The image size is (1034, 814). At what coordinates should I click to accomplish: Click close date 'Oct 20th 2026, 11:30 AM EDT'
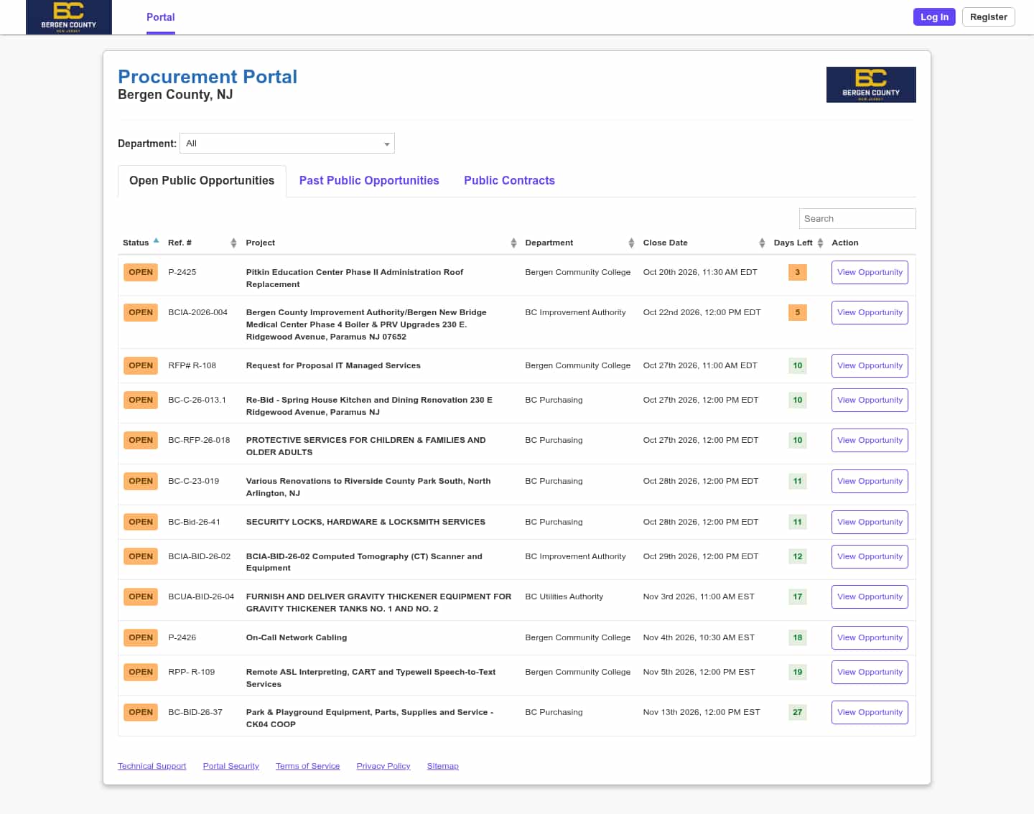tap(700, 273)
